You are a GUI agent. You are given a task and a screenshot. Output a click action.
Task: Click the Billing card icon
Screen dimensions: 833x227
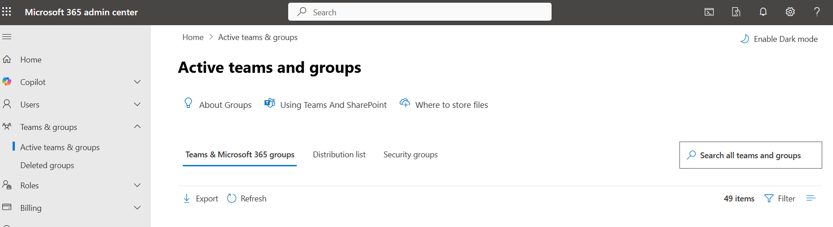point(7,207)
